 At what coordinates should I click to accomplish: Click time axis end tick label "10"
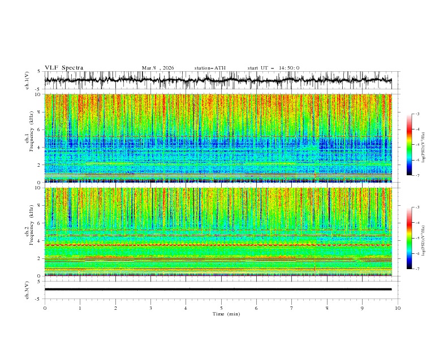click(x=398, y=308)
